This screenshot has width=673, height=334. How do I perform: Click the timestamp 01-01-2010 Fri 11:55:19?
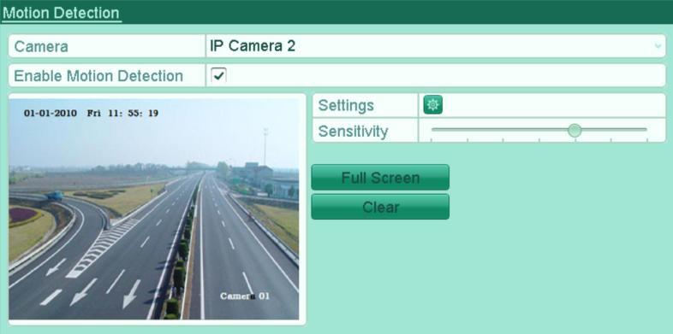(91, 114)
